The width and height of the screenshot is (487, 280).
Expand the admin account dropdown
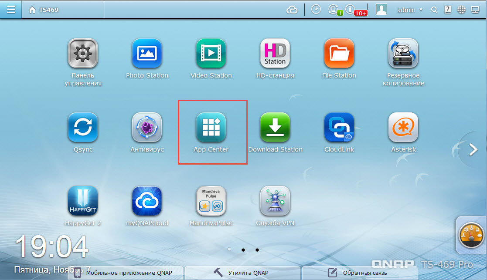click(x=410, y=10)
